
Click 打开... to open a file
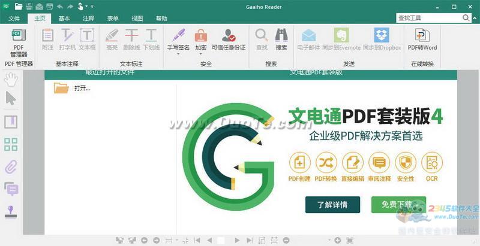click(82, 88)
